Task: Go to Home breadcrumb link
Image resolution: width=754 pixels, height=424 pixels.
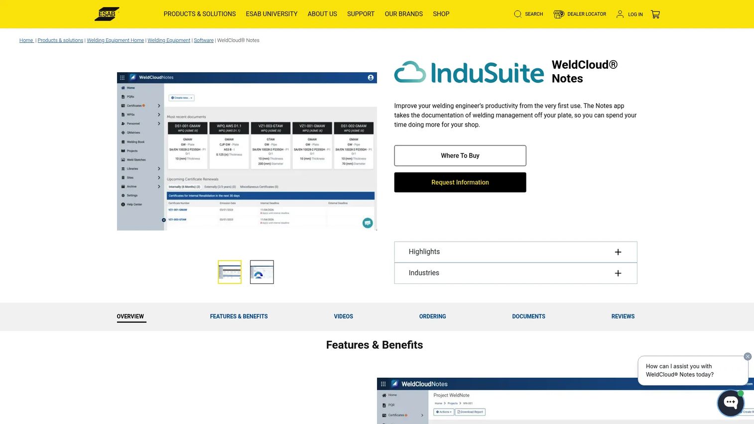Action: click(x=26, y=40)
